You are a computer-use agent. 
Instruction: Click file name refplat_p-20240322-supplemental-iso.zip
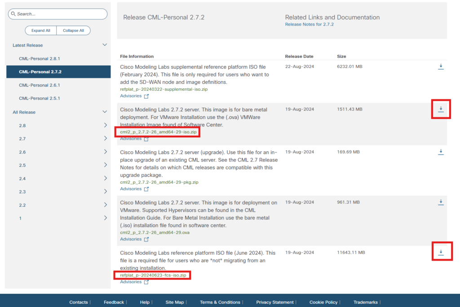pyautogui.click(x=164, y=89)
